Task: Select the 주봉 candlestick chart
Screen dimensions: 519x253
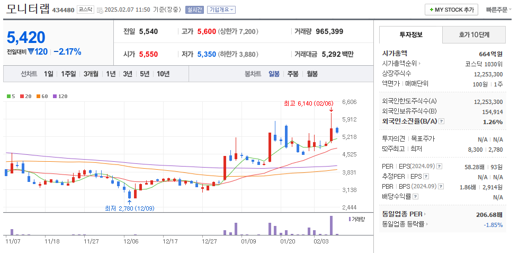Action: click(x=293, y=74)
